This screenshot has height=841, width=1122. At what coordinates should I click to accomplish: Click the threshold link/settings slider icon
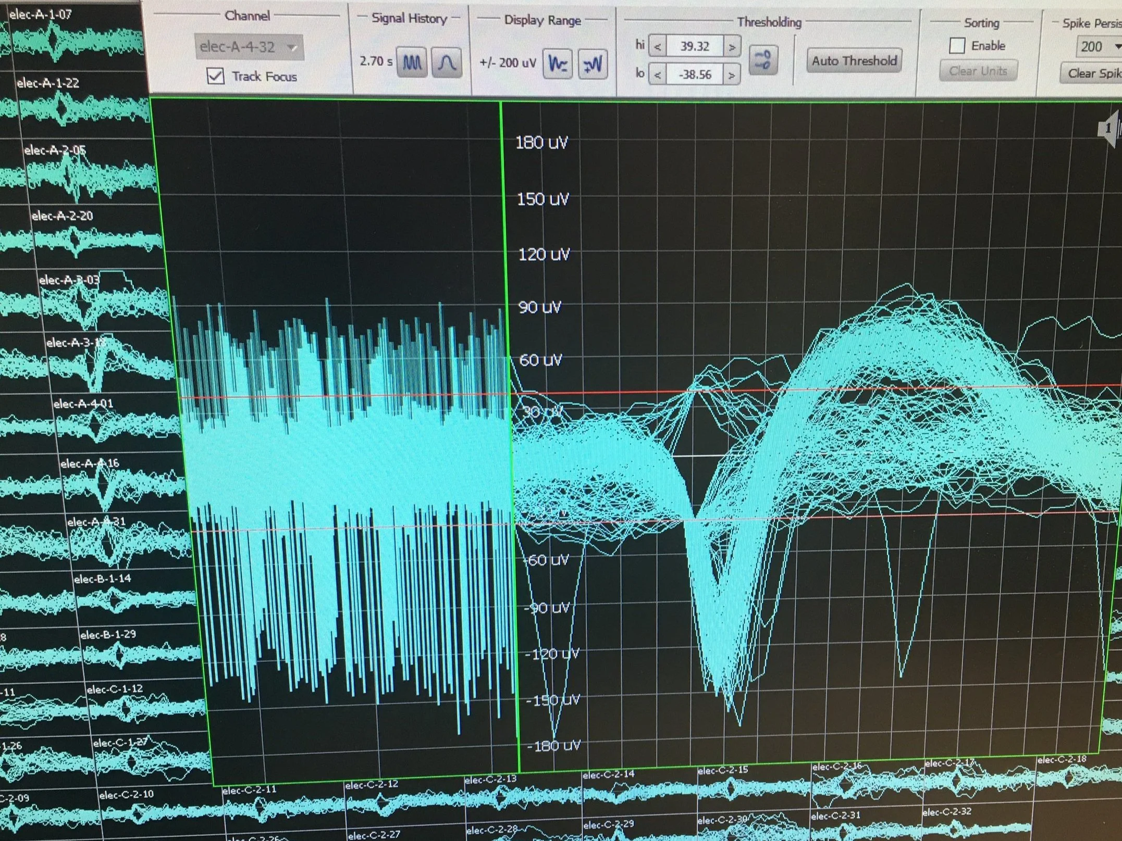point(763,60)
